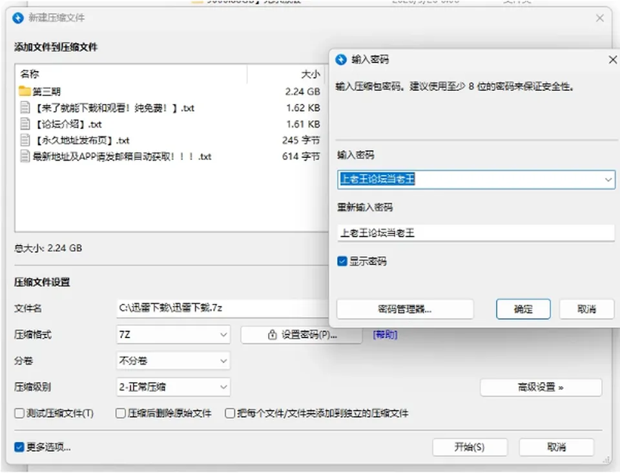Select file 【论坛介绍】.txt by its name
This screenshot has width=620, height=473.
(69, 125)
